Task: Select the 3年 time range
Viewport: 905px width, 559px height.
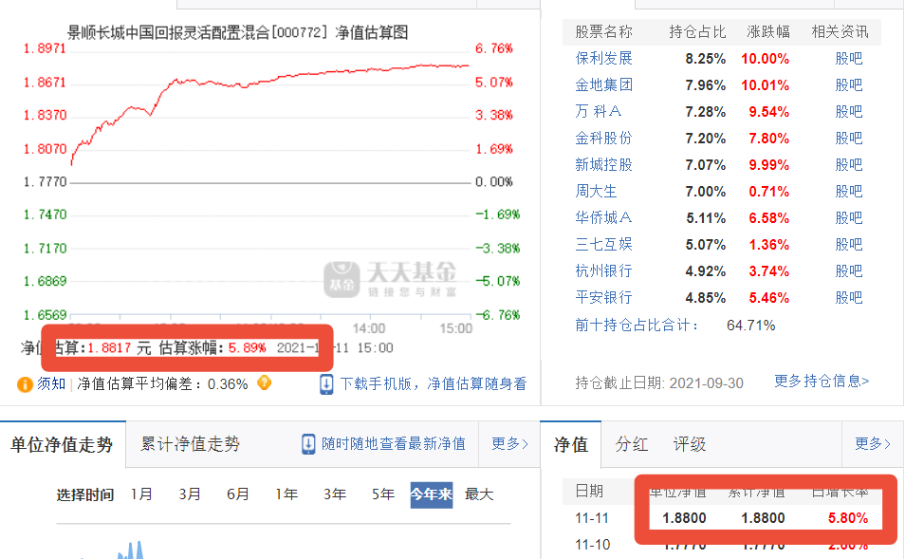Action: pyautogui.click(x=334, y=494)
